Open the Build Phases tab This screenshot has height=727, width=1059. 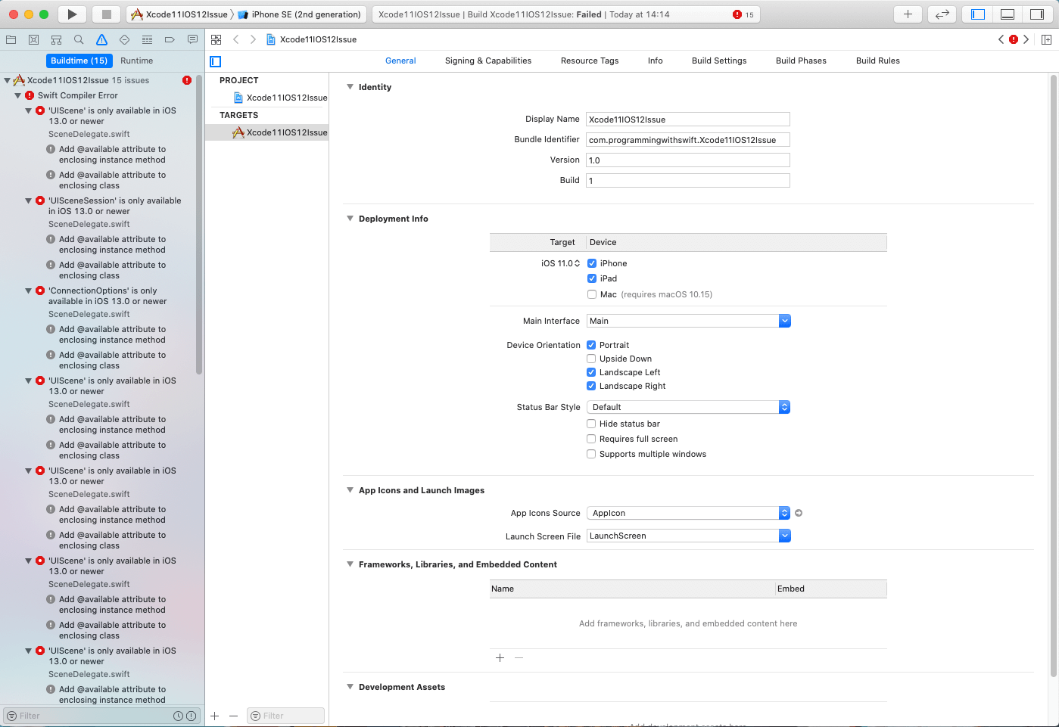(801, 61)
